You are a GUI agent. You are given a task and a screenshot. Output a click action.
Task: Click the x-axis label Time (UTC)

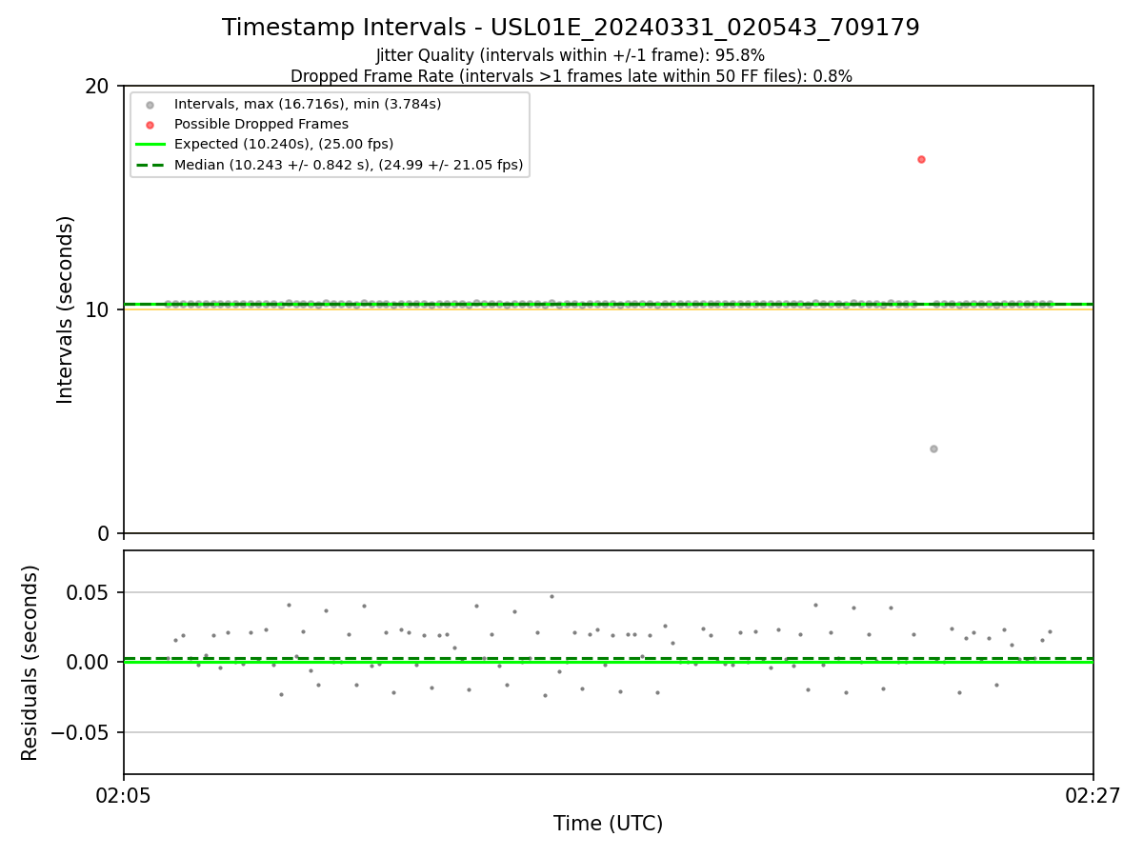tap(608, 824)
